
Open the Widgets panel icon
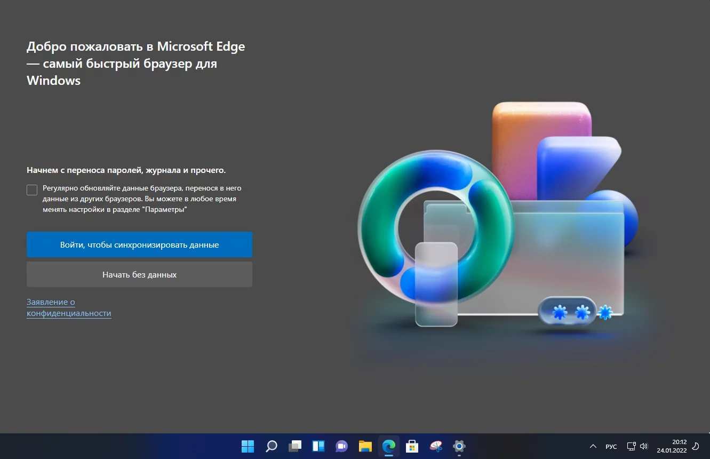coord(318,446)
